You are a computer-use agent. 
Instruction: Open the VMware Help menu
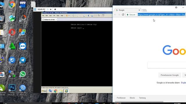pyautogui.click(x=62, y=16)
